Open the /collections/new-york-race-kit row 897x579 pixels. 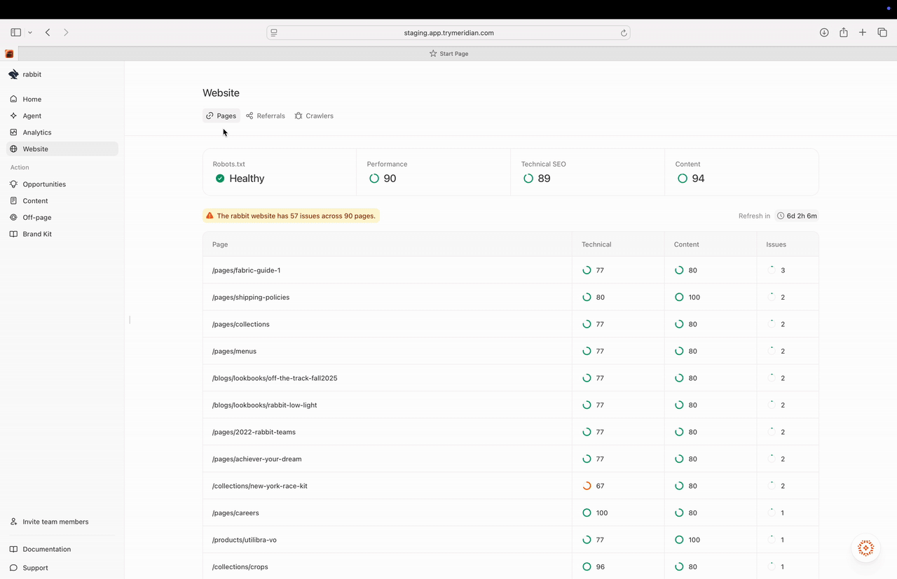pyautogui.click(x=510, y=486)
